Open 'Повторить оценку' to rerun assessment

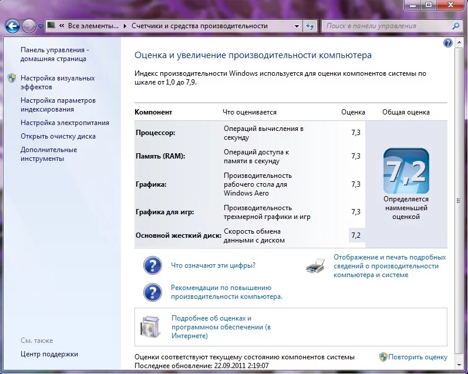[x=417, y=357]
